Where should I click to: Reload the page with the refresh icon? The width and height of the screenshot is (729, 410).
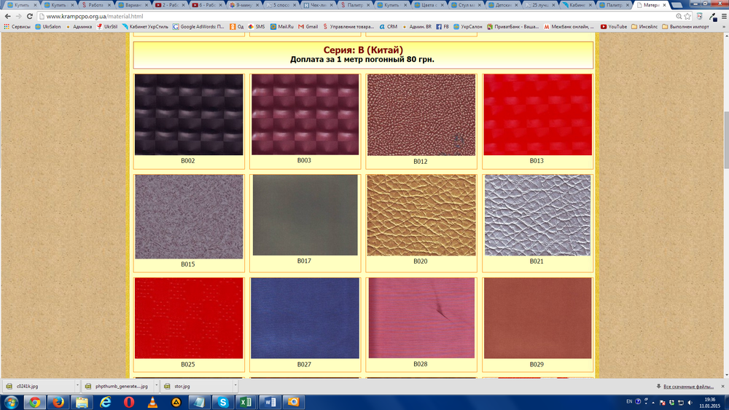(x=28, y=16)
